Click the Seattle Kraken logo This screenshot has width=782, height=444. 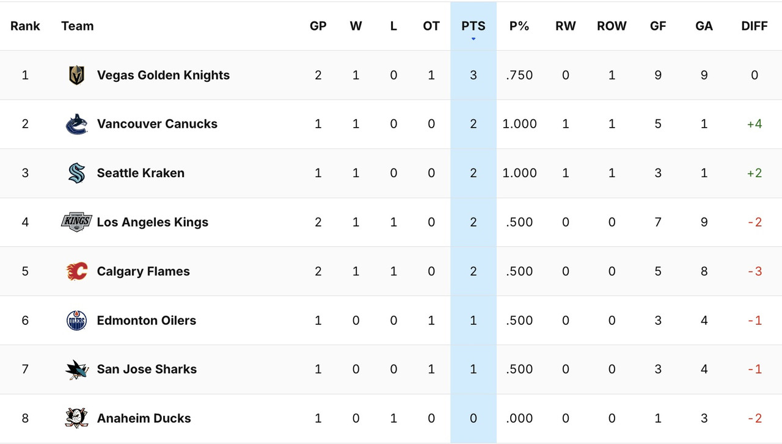click(x=76, y=173)
